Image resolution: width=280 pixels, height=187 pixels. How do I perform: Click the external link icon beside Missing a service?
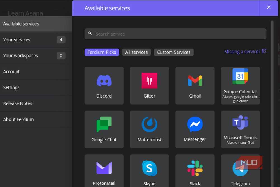tap(264, 51)
